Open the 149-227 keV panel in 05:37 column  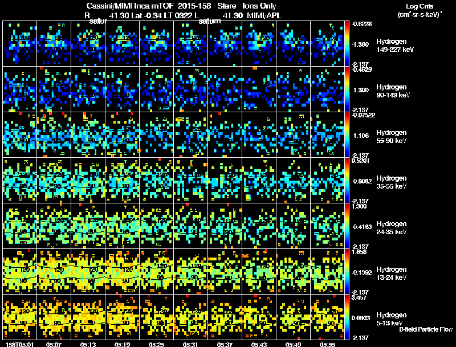[x=225, y=44]
